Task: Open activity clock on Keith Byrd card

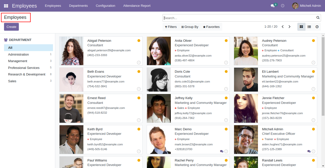Action: [x=139, y=151]
